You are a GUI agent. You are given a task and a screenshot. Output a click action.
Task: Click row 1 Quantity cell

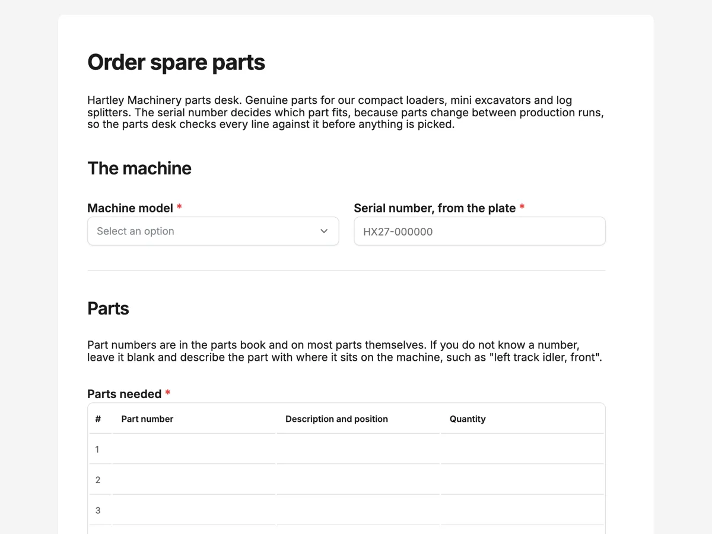coord(522,449)
